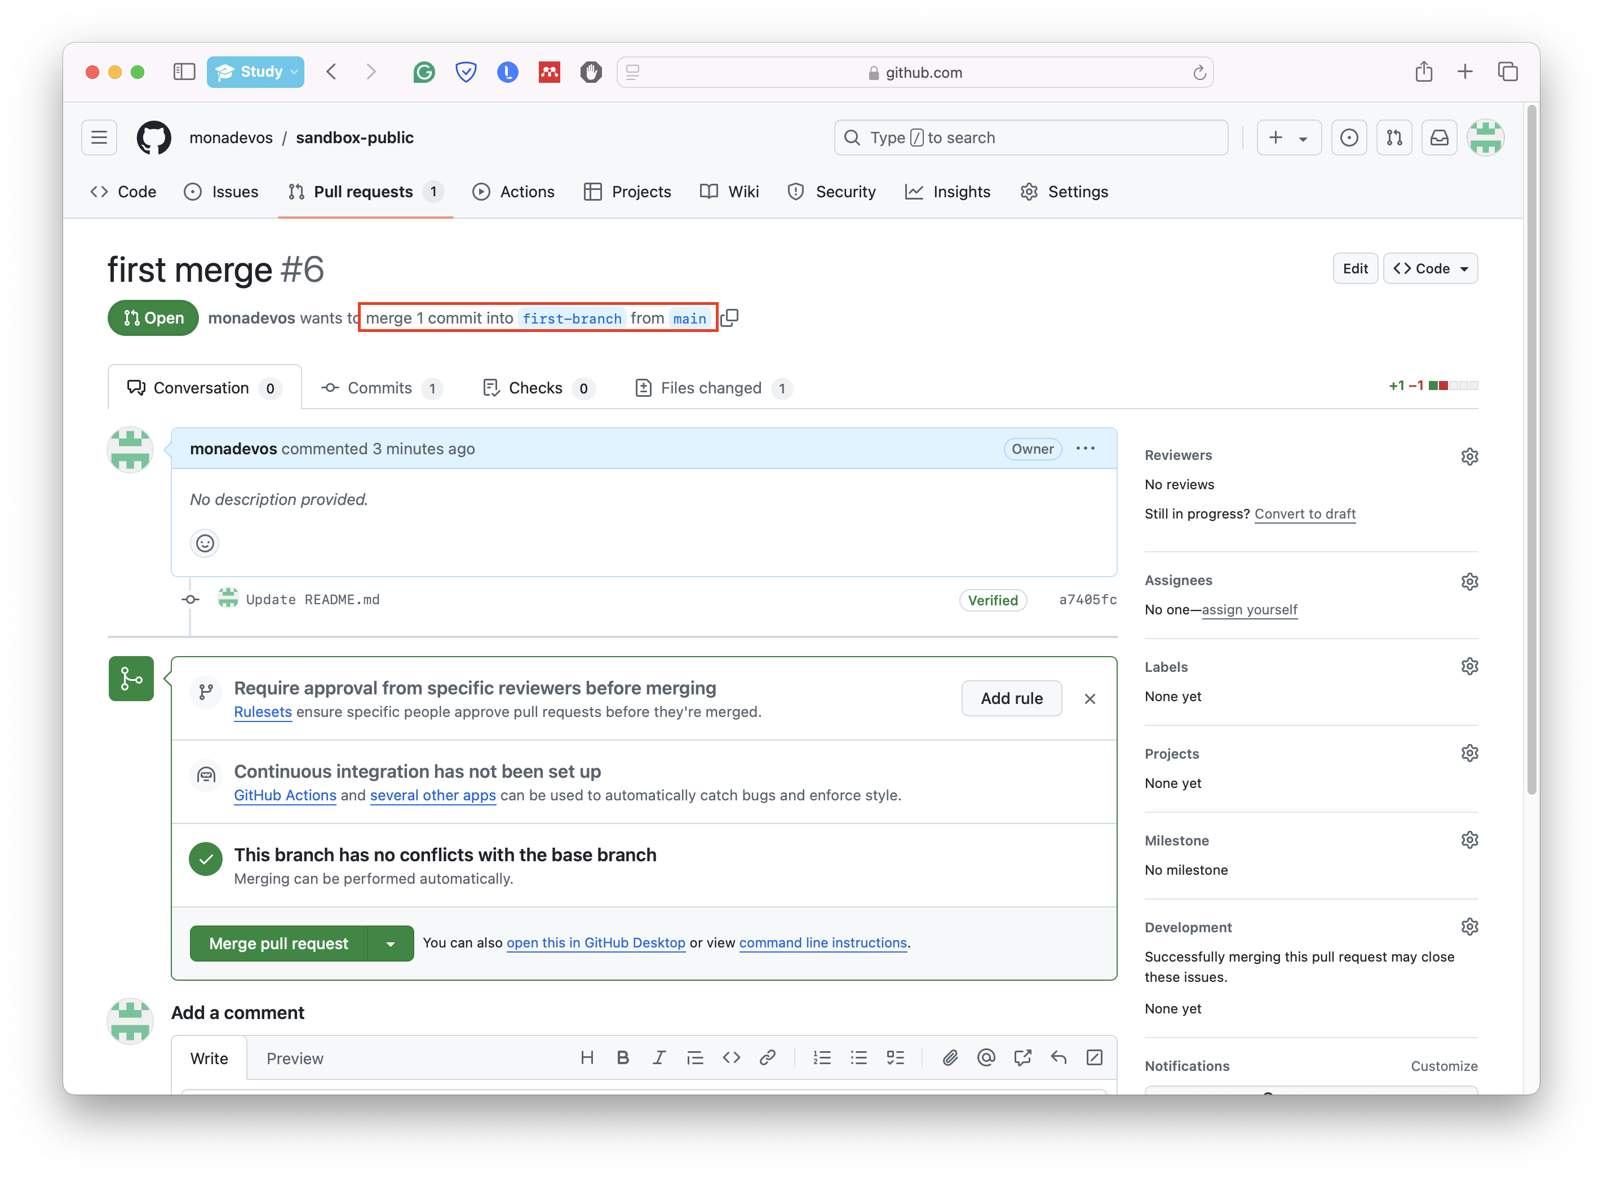Click the bold formatting toolbar icon
Viewport: 1603px width, 1178px height.
click(622, 1059)
